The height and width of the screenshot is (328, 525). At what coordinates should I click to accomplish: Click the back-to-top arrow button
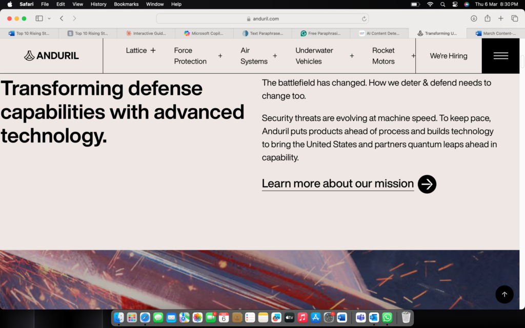point(504,294)
